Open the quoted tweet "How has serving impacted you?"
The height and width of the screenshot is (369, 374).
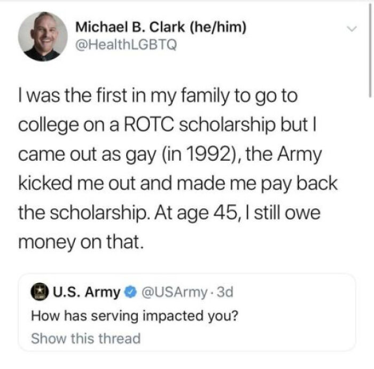pyautogui.click(x=134, y=315)
